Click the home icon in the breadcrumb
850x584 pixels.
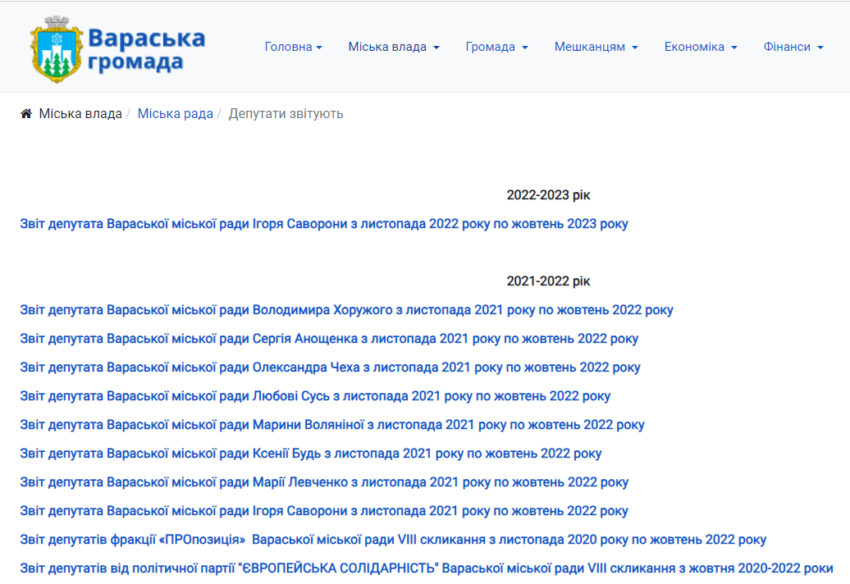(26, 114)
